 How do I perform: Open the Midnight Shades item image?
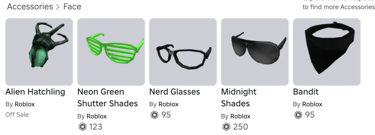pos(255,52)
